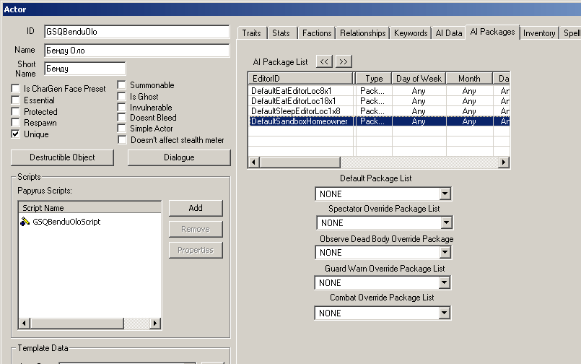Open the Inventory tab

539,33
